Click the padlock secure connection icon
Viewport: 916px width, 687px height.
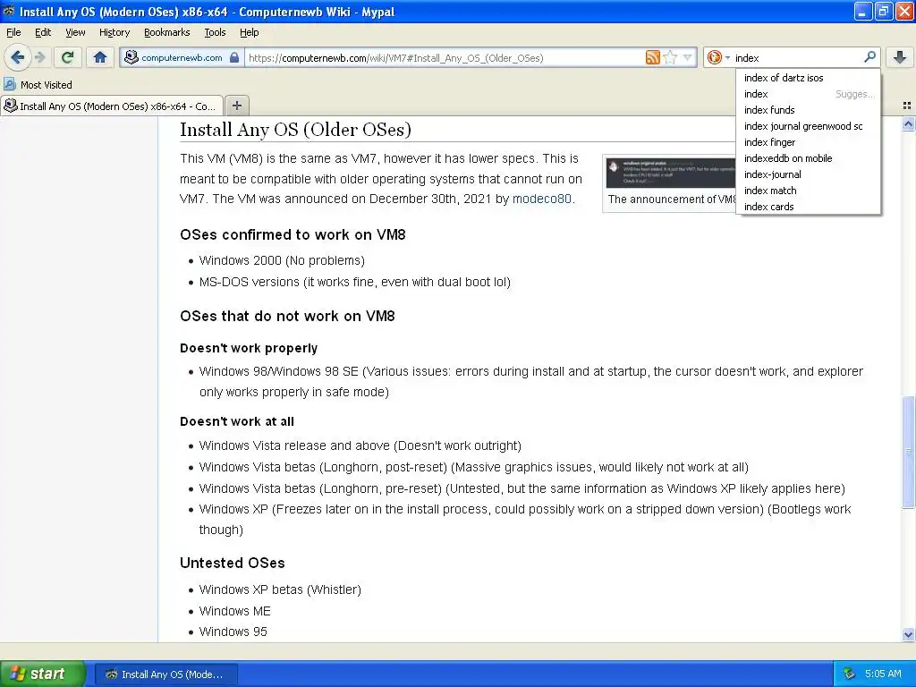point(234,57)
